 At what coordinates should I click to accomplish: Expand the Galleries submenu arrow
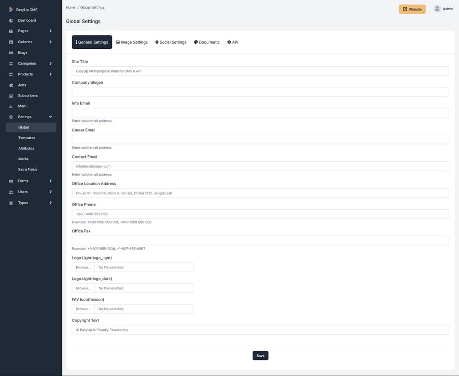50,42
